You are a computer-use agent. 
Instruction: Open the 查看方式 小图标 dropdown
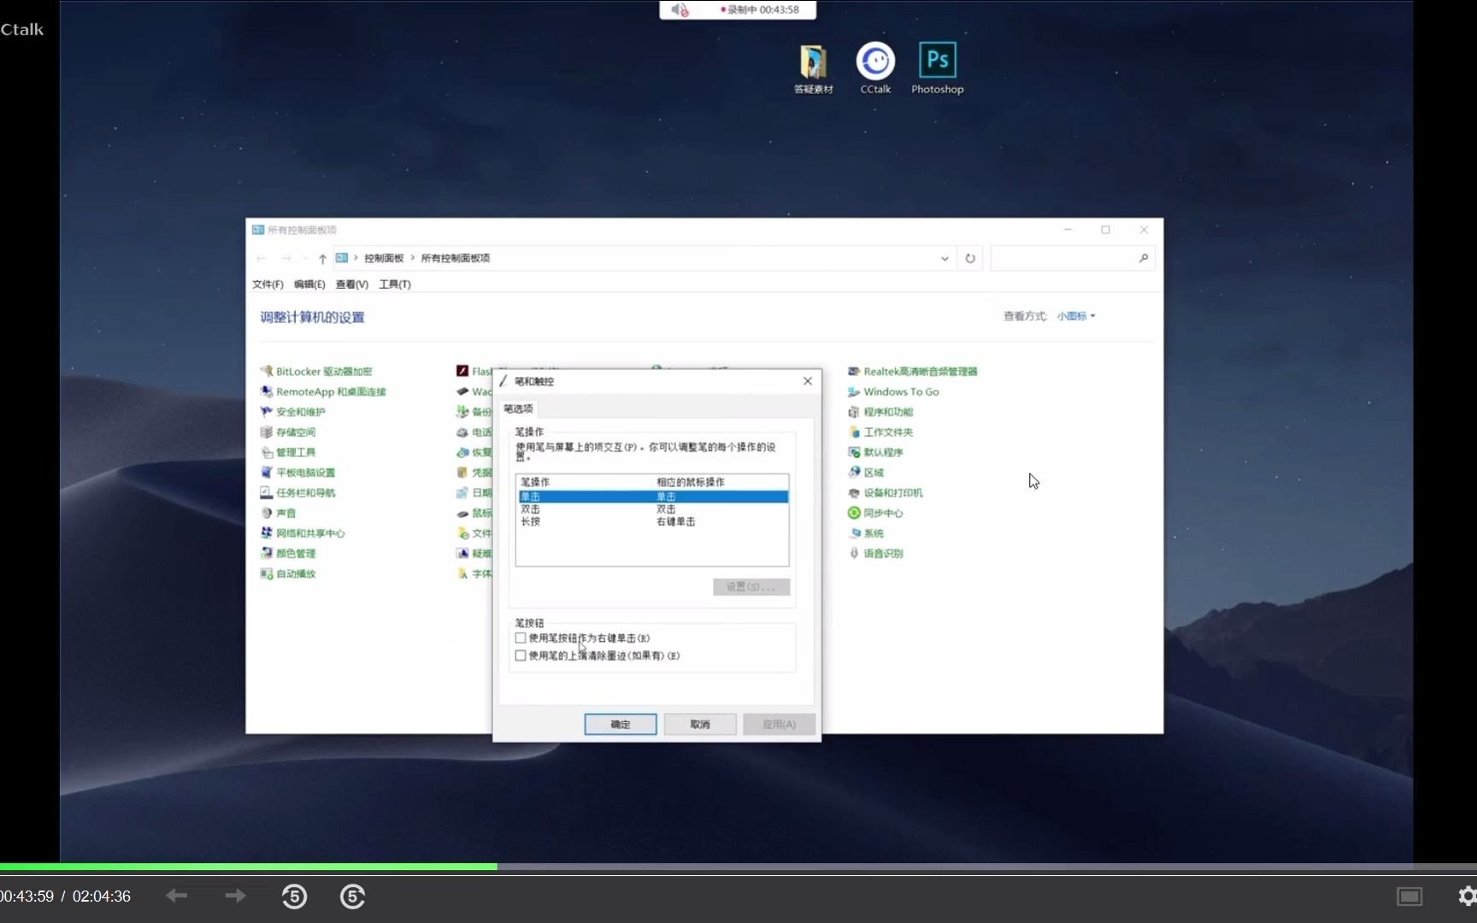(x=1075, y=316)
